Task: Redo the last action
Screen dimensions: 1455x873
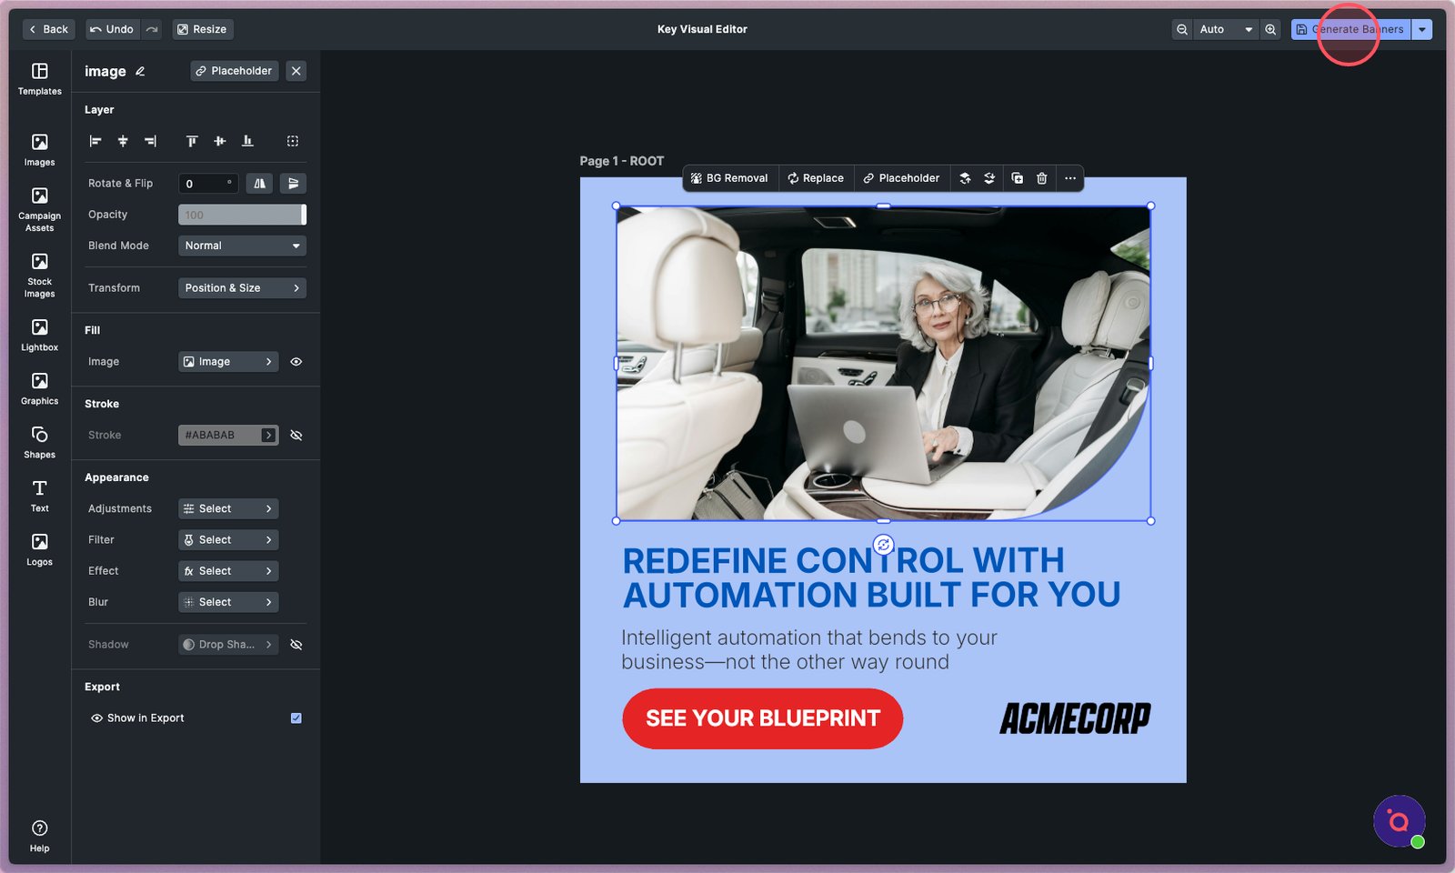Action: tap(152, 29)
